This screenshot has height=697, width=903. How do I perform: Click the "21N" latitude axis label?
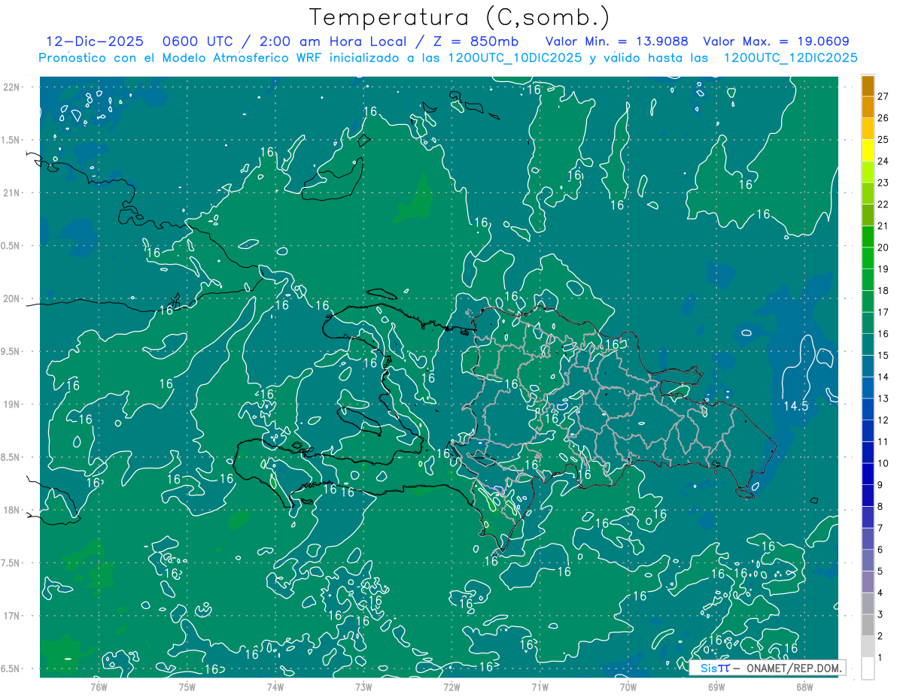tap(12, 193)
